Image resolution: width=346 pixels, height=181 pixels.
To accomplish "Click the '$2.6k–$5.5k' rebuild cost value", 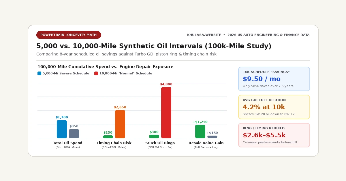I will point(264,135).
